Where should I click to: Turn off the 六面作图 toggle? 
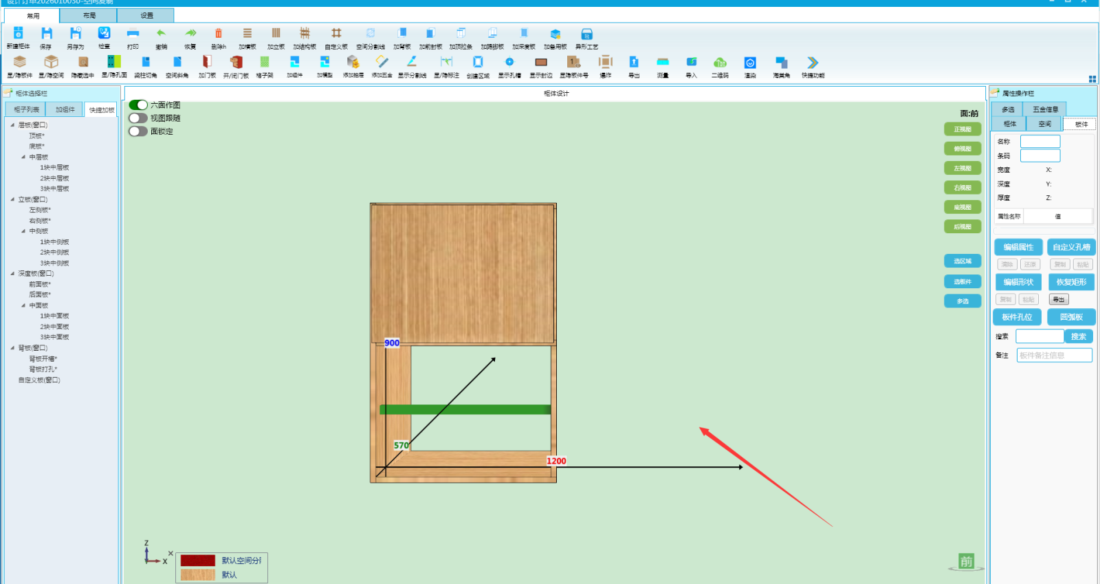[138, 105]
